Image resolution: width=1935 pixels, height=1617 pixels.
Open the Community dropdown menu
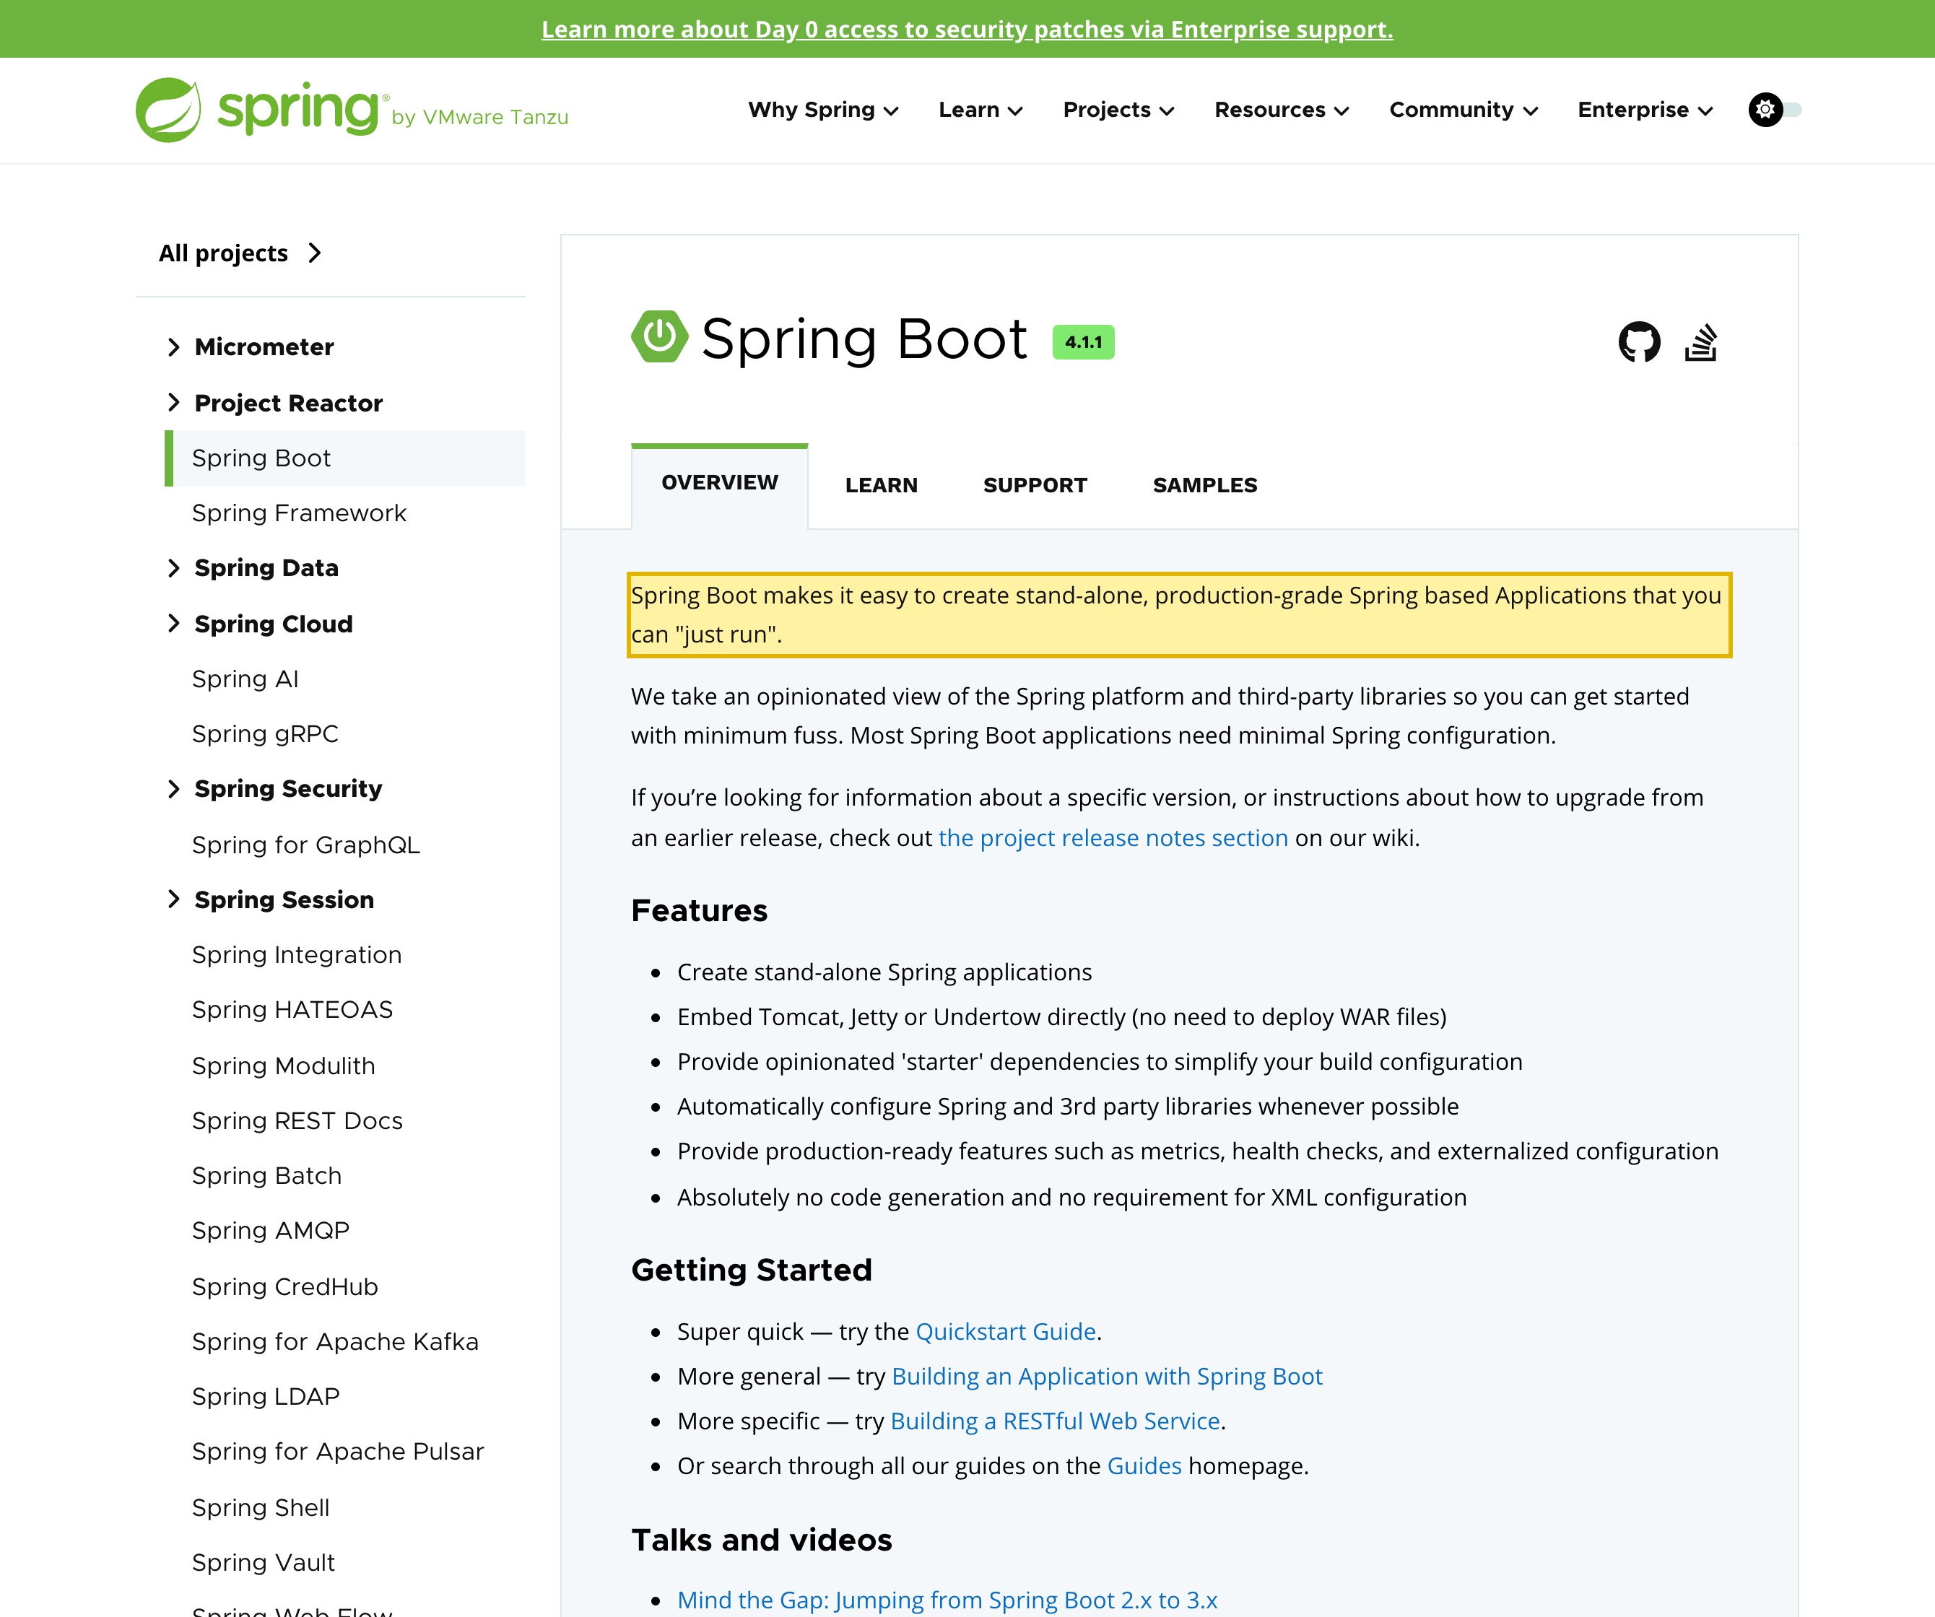(1464, 110)
